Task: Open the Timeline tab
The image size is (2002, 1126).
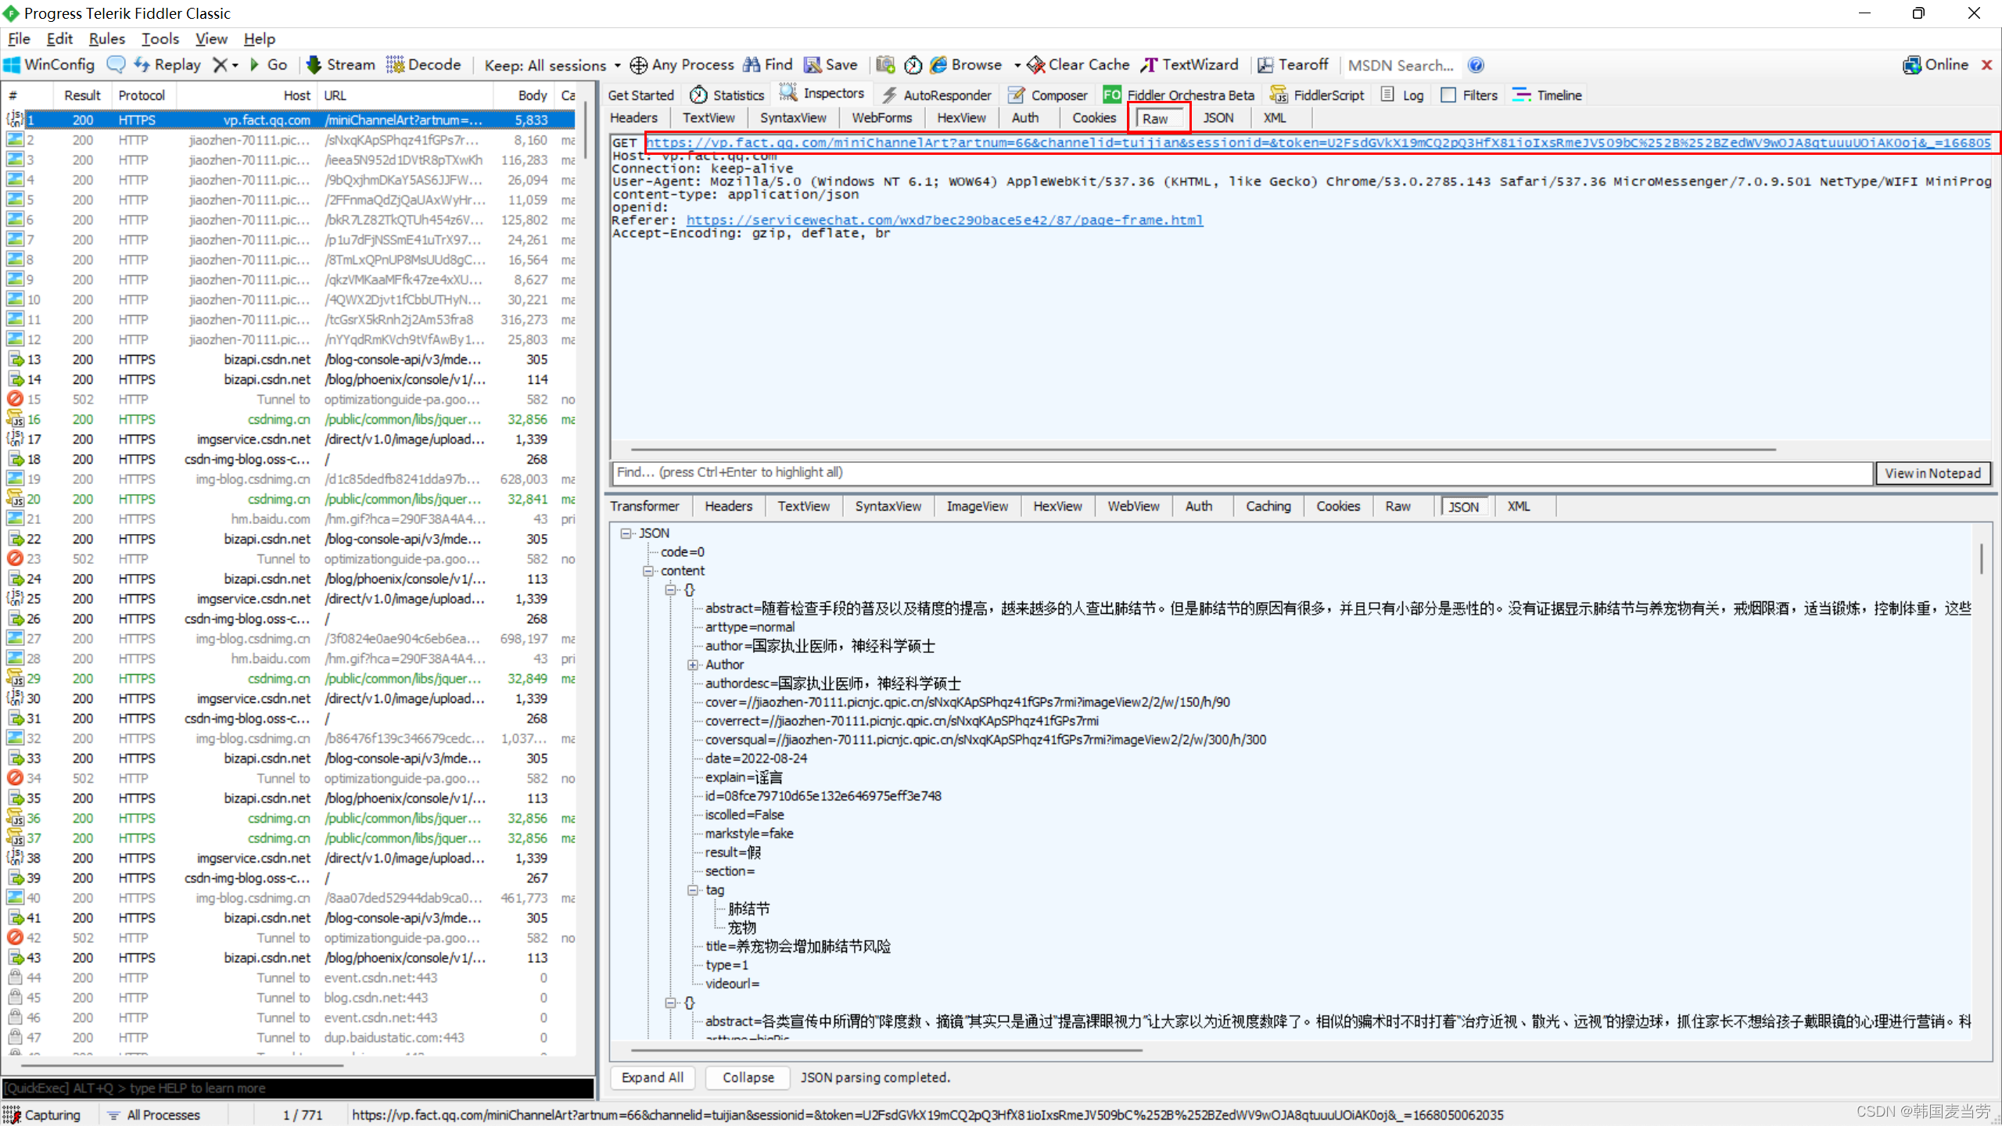Action: [1547, 95]
